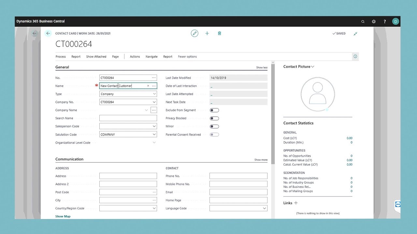Screen dimensions: 417x234
Task: Collapse page with the shrink arrows icon
Action: (x=355, y=33)
